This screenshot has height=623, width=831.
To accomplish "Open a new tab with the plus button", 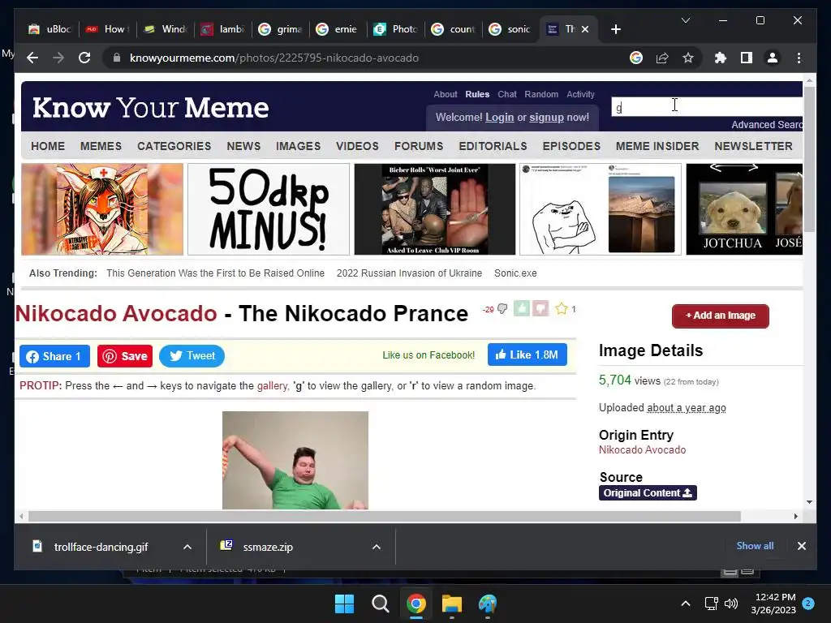I will 616,29.
